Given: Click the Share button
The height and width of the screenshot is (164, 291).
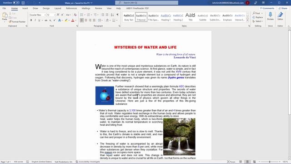Looking at the screenshot, I should [283, 8].
